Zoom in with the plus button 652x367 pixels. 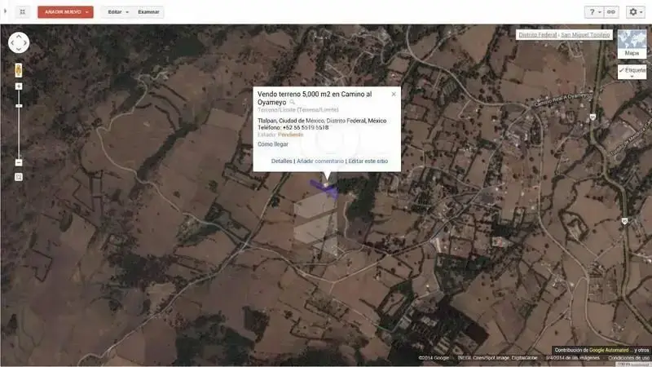(x=19, y=86)
